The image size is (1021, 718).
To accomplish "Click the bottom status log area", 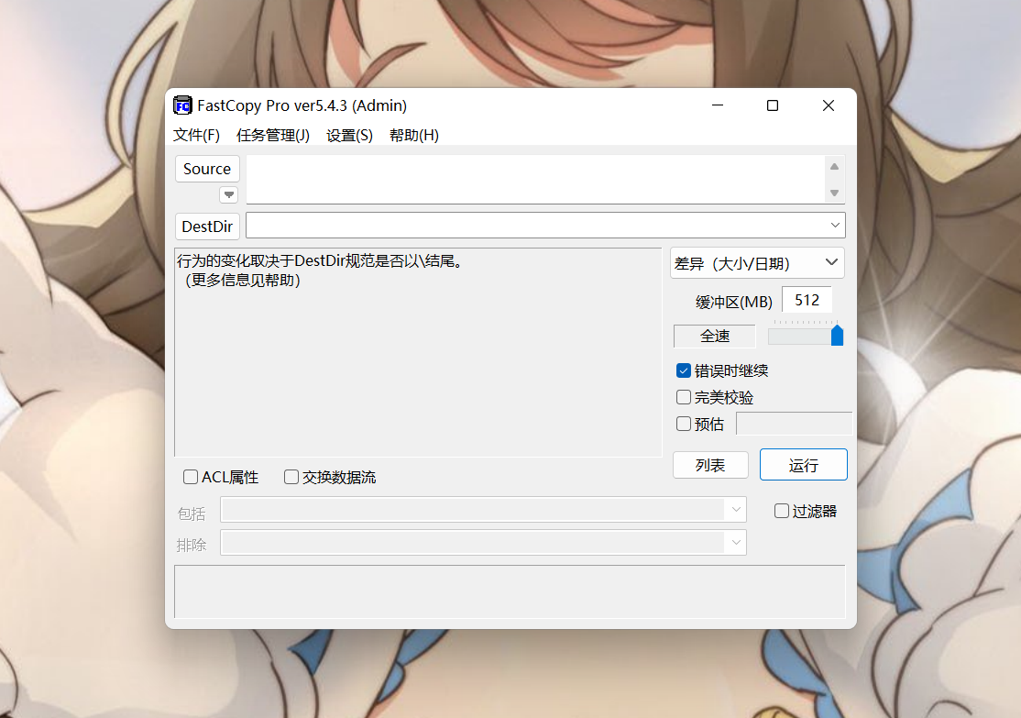I will [x=510, y=591].
